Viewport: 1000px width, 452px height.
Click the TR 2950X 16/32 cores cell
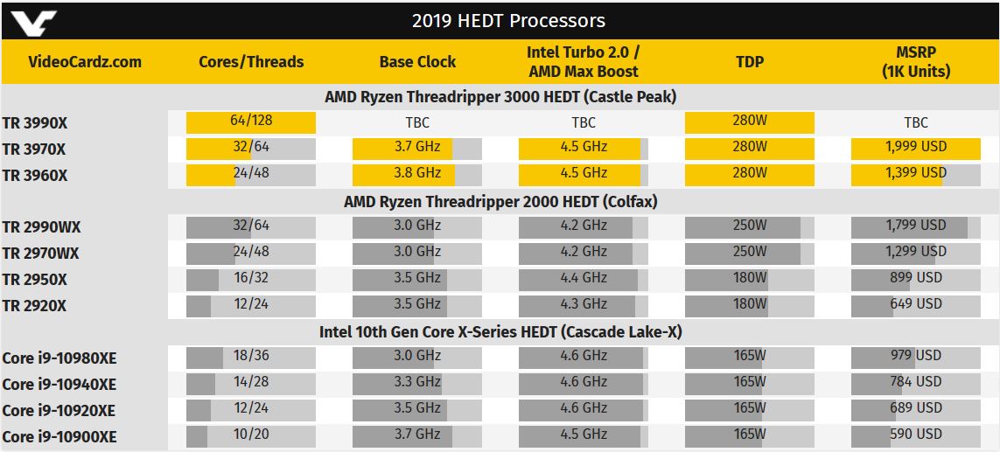[251, 279]
